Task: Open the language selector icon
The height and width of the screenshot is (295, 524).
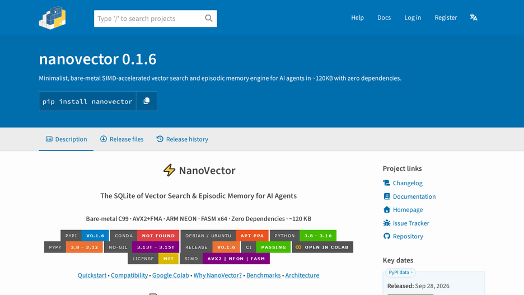Action: [474, 17]
